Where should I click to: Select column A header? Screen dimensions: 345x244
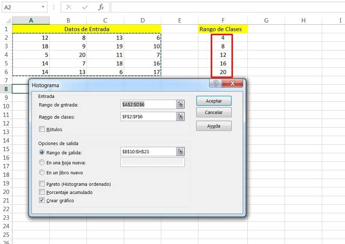tap(31, 21)
